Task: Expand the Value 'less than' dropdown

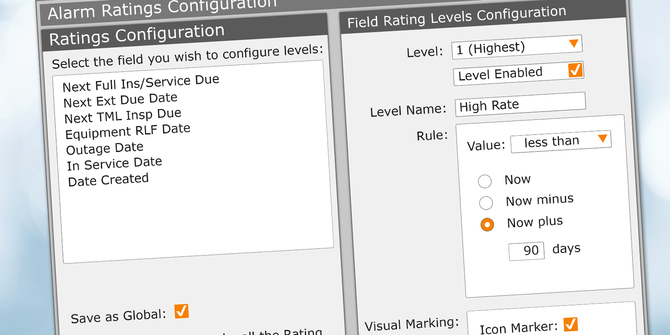Action: pyautogui.click(x=560, y=141)
